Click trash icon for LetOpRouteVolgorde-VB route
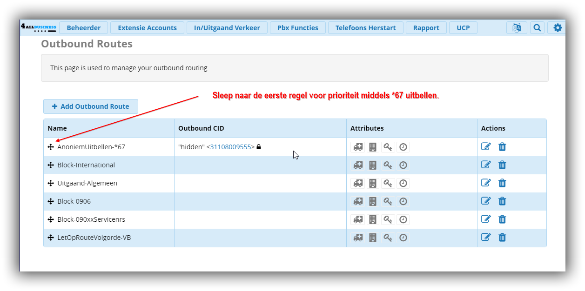Image resolution: width=585 pixels, height=291 pixels. click(502, 238)
